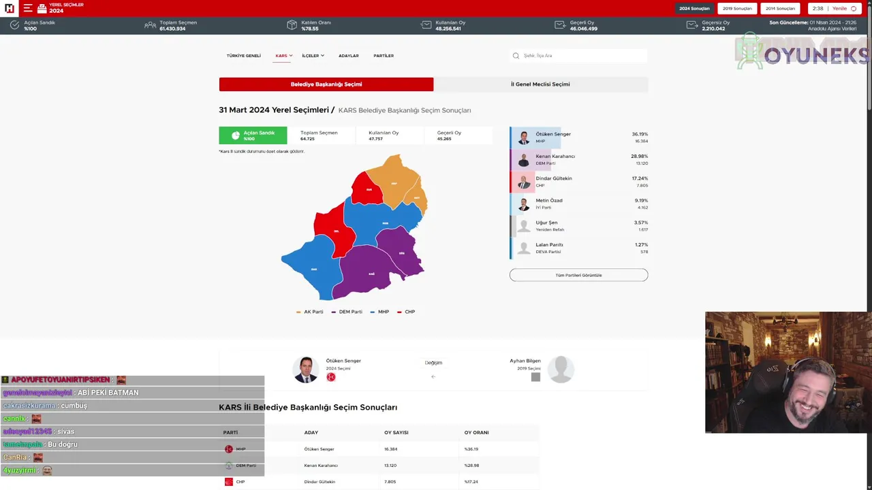Click the OY SAYISI column header

[396, 433]
